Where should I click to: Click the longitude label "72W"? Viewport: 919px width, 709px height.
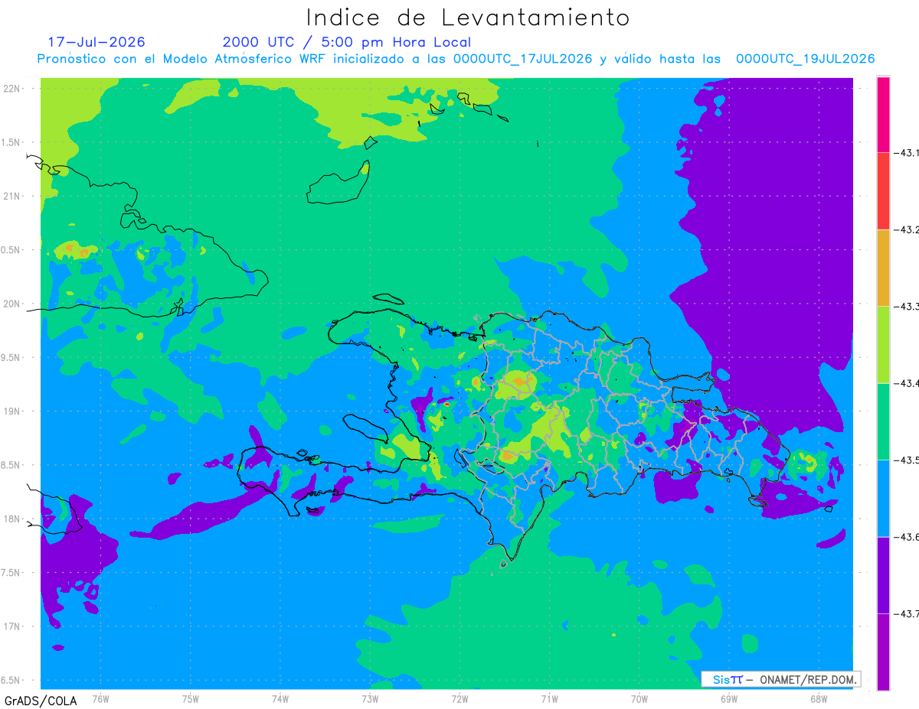(459, 698)
